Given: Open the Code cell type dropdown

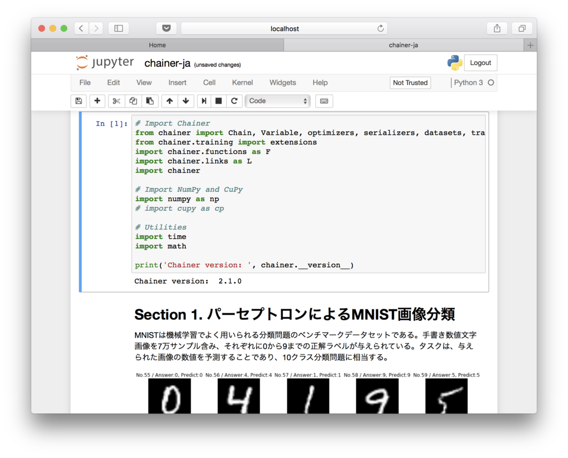Looking at the screenshot, I should 277,101.
